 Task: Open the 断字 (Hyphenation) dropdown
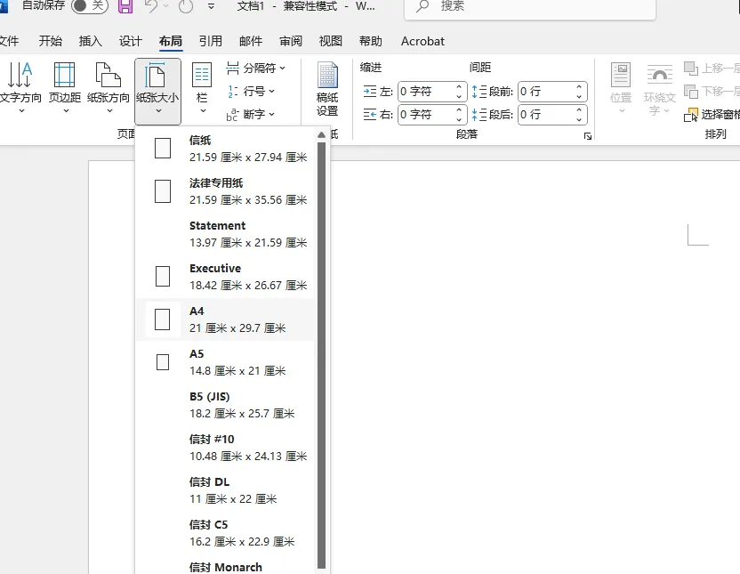click(252, 114)
